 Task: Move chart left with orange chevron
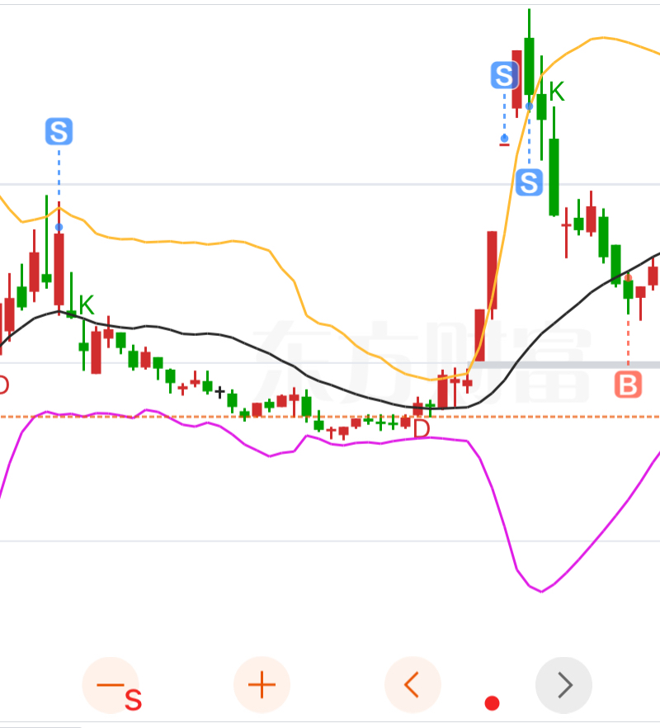pyautogui.click(x=412, y=685)
